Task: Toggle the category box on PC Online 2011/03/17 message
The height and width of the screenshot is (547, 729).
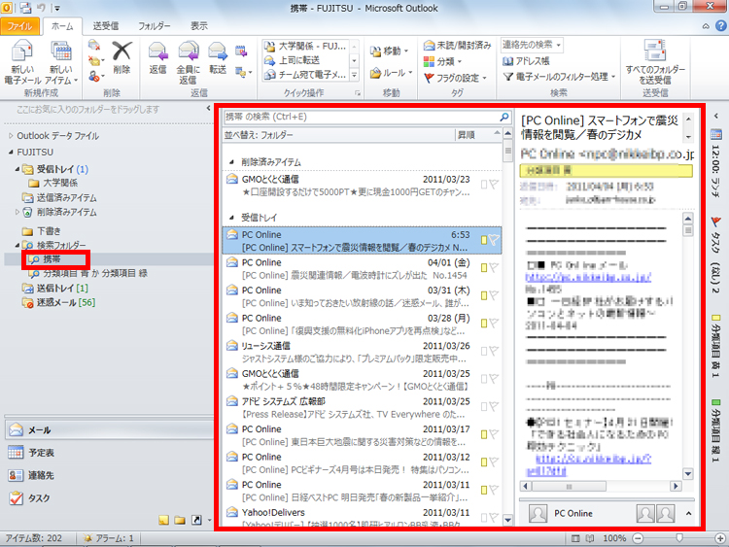Action: 484,434
